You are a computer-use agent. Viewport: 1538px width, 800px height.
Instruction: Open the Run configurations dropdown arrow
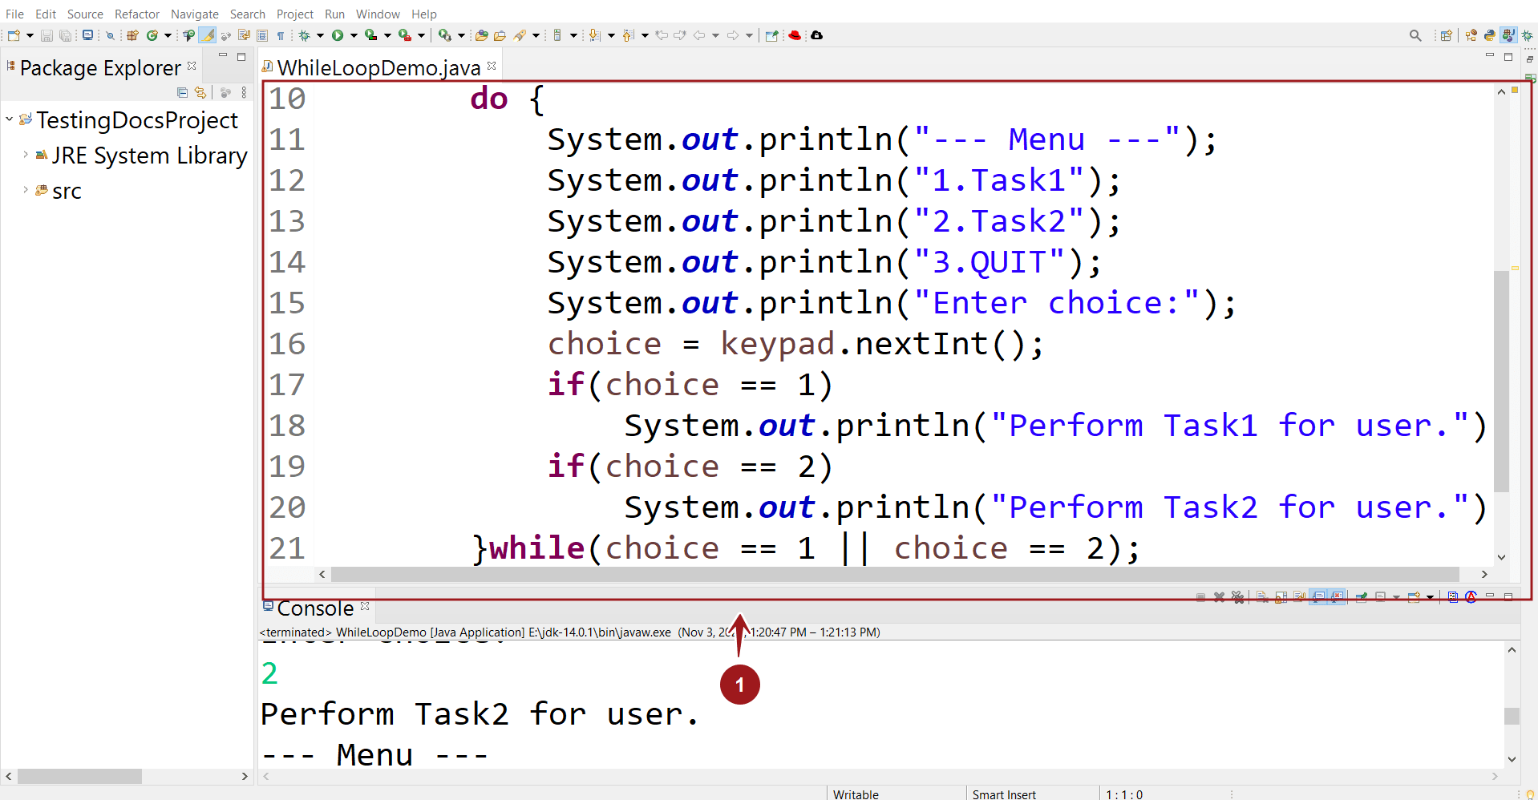(353, 34)
